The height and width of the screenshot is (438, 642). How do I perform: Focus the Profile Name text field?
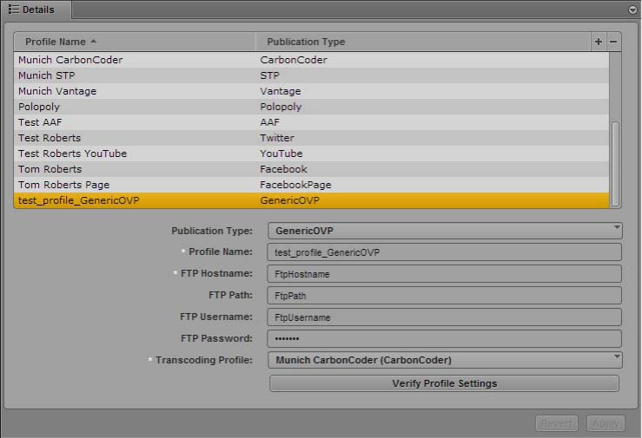coord(445,252)
